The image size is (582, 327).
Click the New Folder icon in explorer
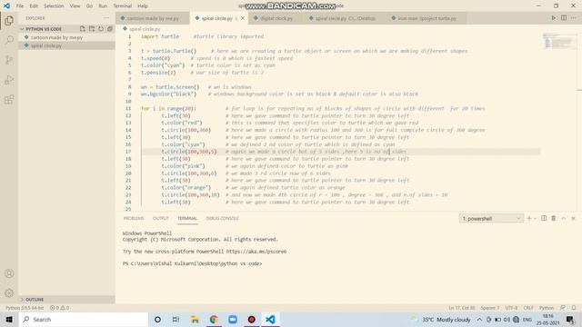(x=92, y=28)
